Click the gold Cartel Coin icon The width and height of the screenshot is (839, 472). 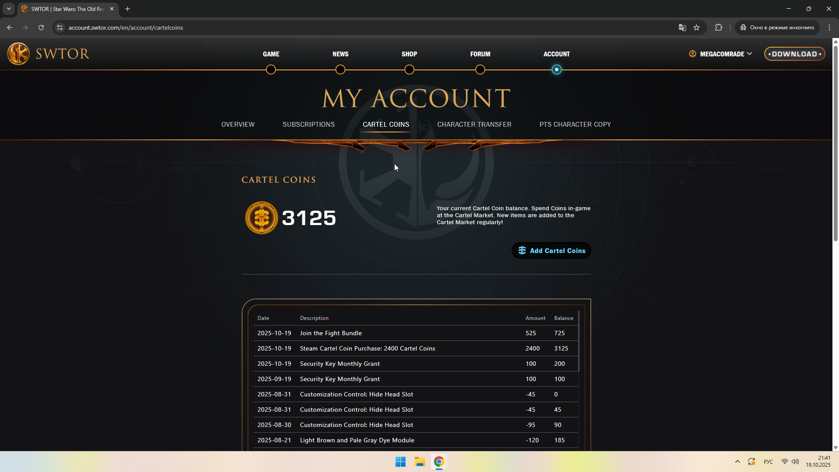(261, 218)
